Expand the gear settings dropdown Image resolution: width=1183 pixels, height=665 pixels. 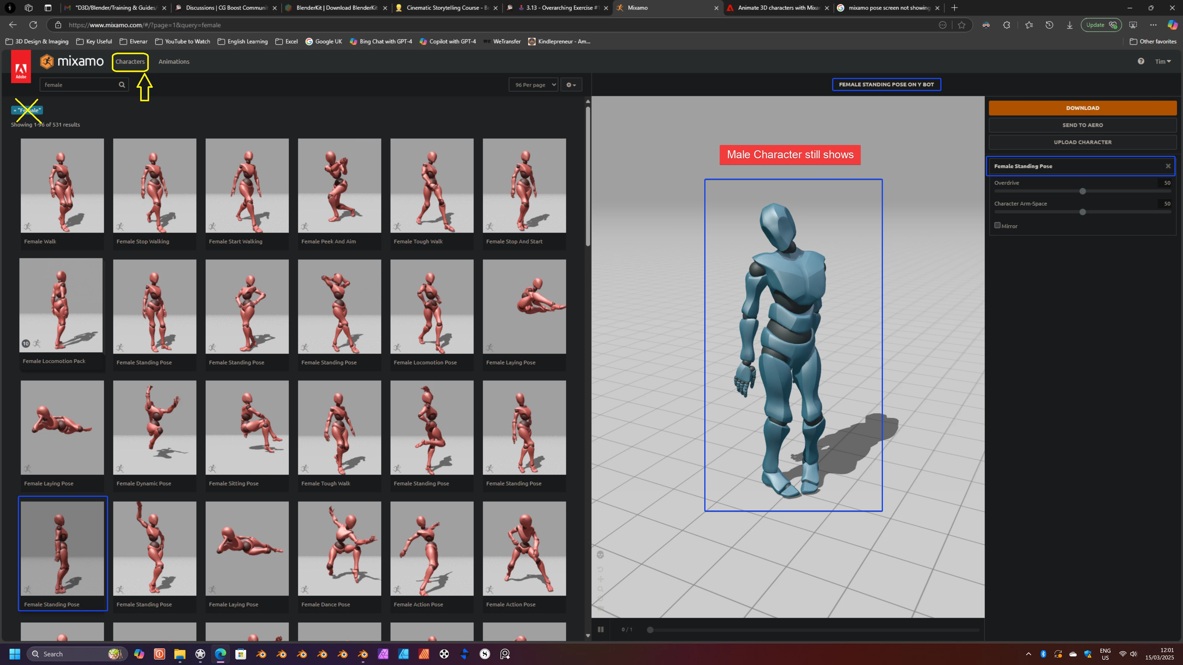(571, 84)
